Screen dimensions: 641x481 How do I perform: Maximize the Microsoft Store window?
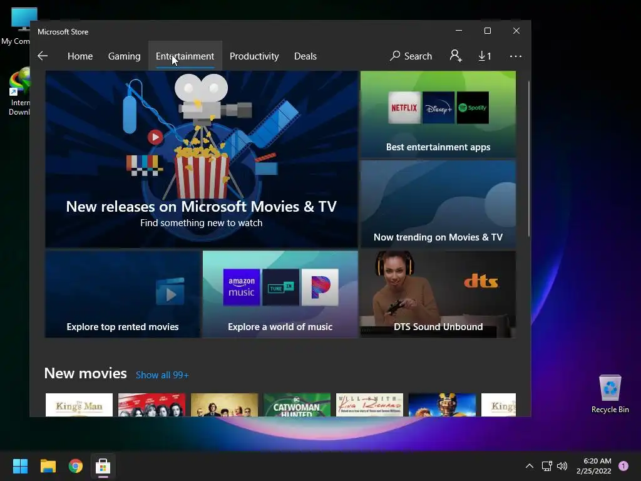(487, 31)
